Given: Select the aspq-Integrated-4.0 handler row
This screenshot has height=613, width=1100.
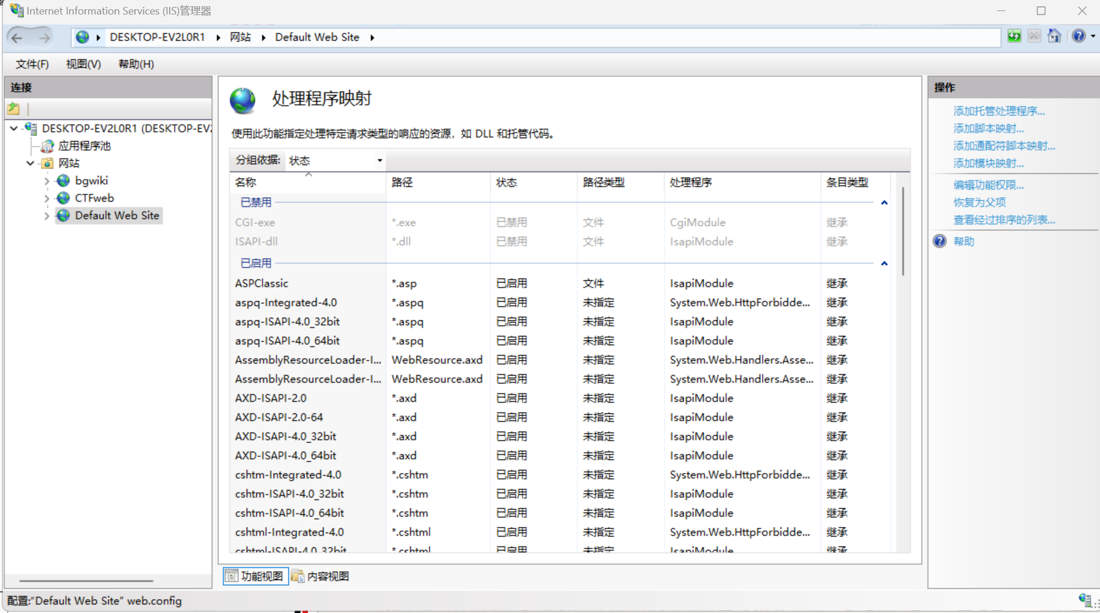Looking at the screenshot, I should 560,303.
